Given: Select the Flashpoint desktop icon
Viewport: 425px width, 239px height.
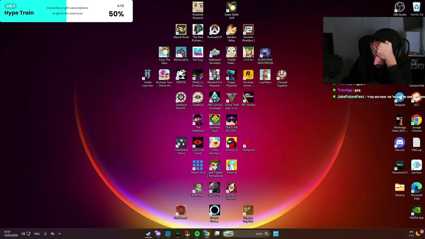Looking at the screenshot, I should point(248,144).
